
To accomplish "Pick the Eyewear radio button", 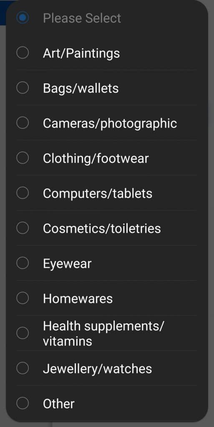I will pos(23,263).
